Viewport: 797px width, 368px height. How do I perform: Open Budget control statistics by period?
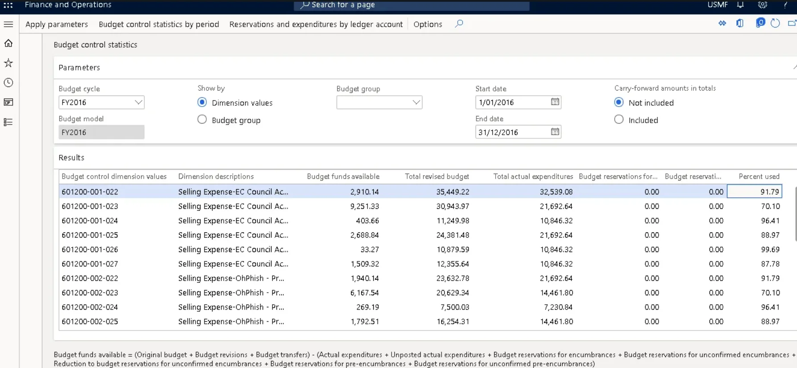[x=159, y=24]
